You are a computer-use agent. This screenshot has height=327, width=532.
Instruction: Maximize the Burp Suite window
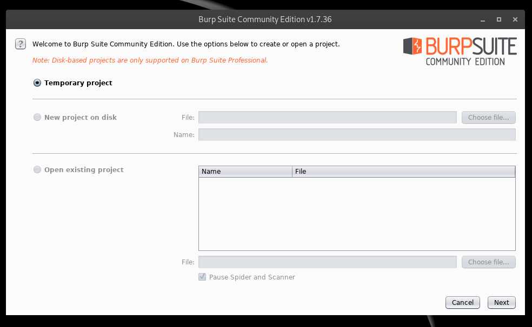[x=499, y=19]
